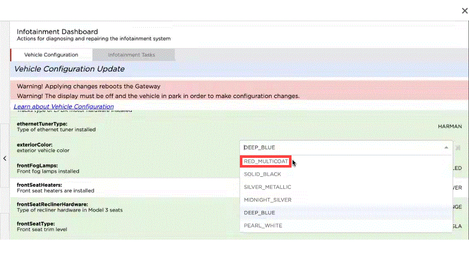Switch to the Vehicle Configuration tab

51,55
